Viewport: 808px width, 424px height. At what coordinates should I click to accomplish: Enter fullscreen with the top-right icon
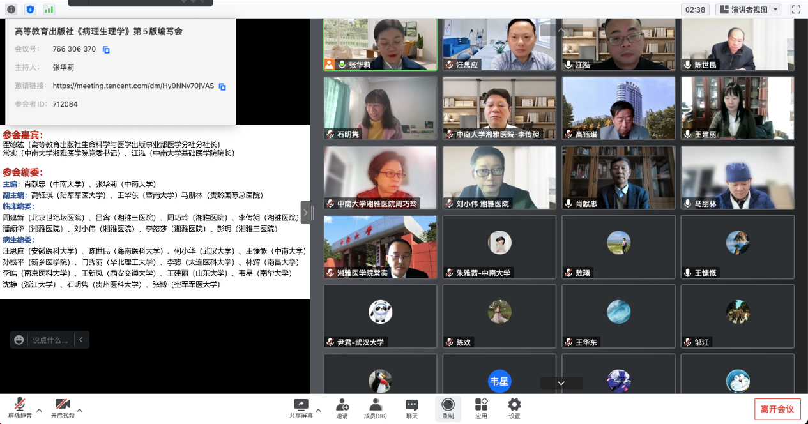(796, 10)
